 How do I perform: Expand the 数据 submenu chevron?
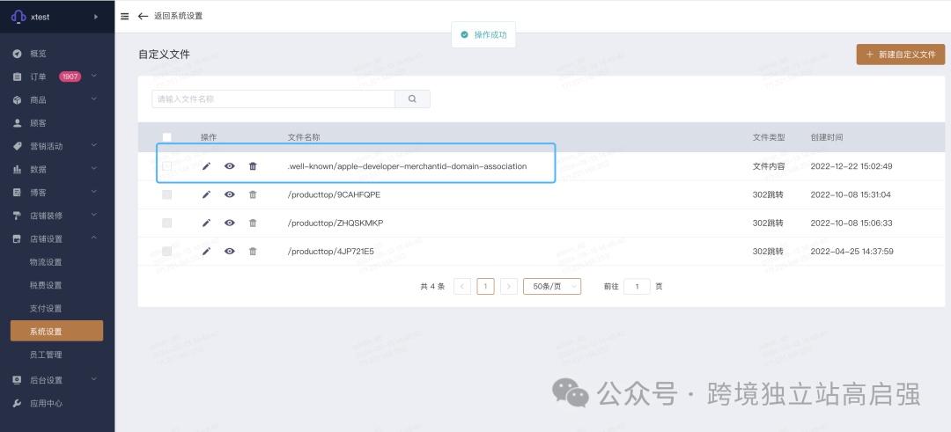(x=94, y=168)
